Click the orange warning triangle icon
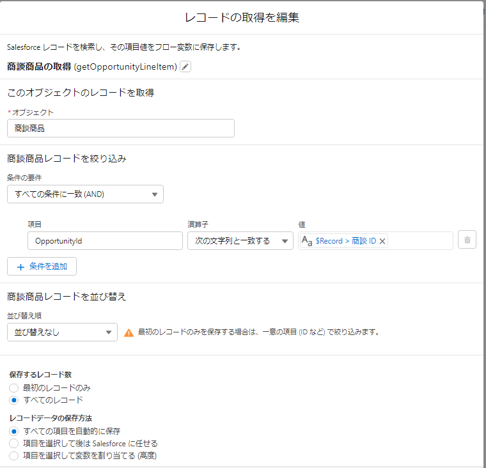 tap(129, 333)
